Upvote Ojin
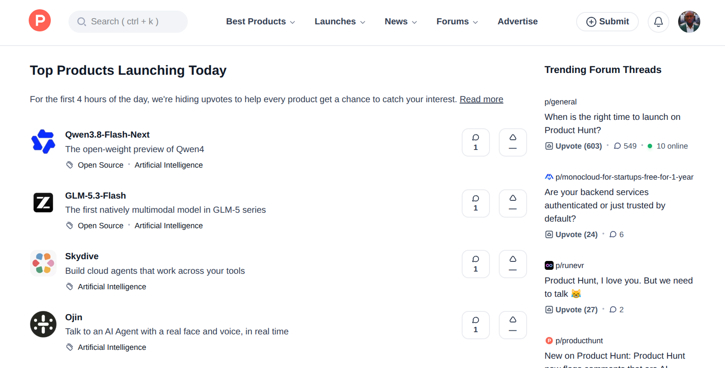The width and height of the screenshot is (725, 368). (513, 325)
